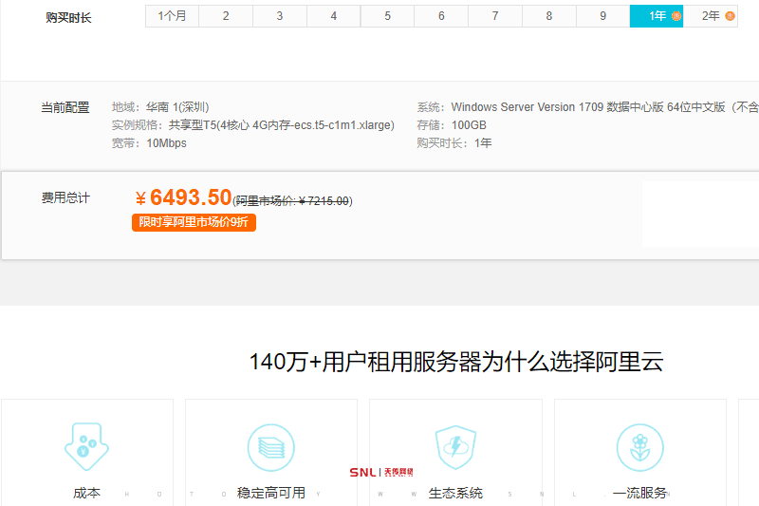Screen dimensions: 759x506
Task: Open the 稳定高可用 feature card label
Action: (x=270, y=493)
